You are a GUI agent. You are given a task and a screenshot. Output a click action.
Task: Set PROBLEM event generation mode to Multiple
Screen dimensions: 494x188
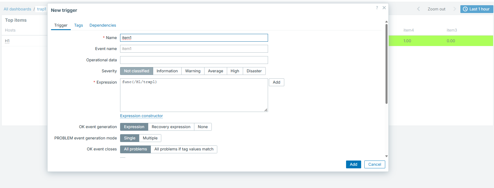[150, 138]
